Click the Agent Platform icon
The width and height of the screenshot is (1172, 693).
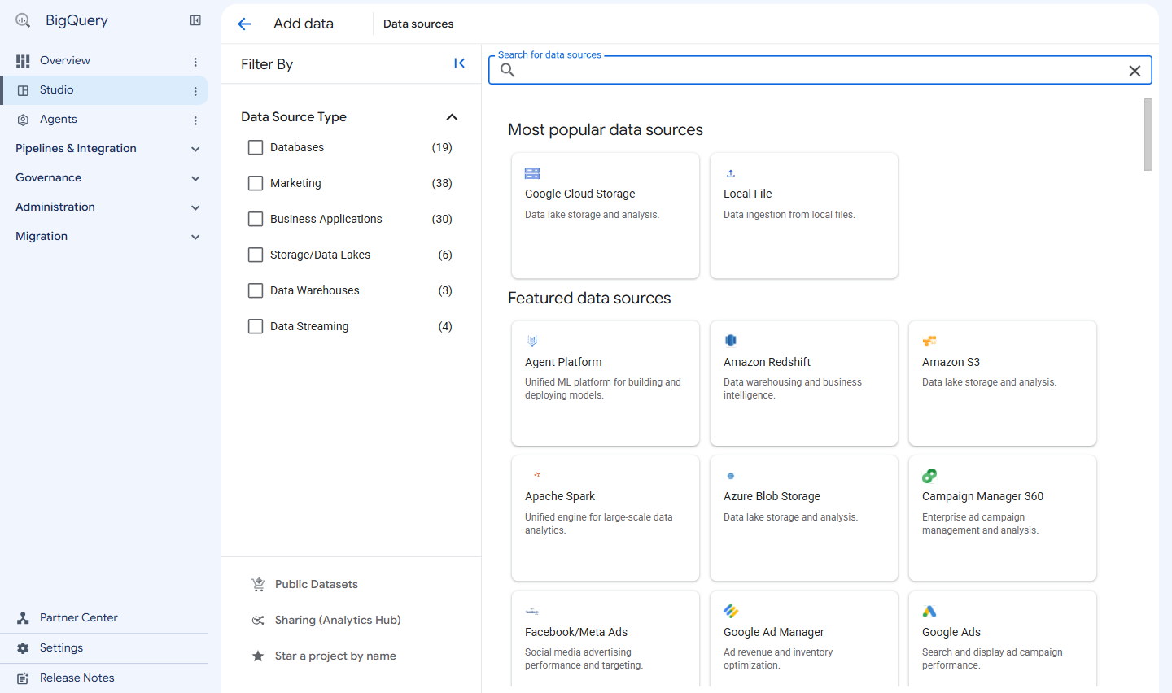pos(532,341)
